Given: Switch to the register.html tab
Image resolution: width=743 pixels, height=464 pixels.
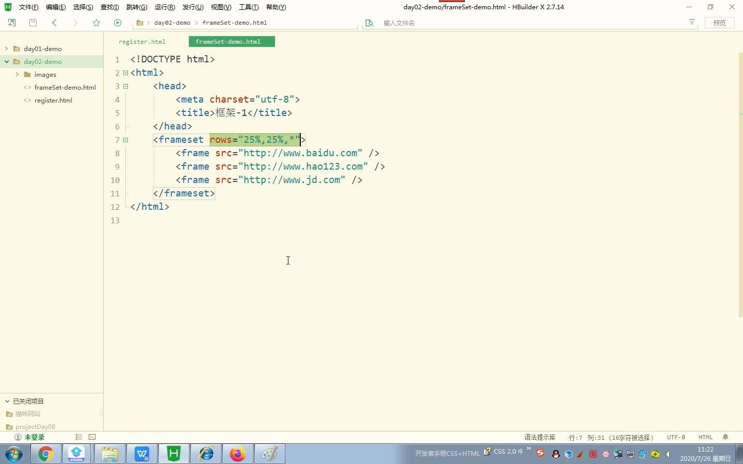Looking at the screenshot, I should [142, 42].
